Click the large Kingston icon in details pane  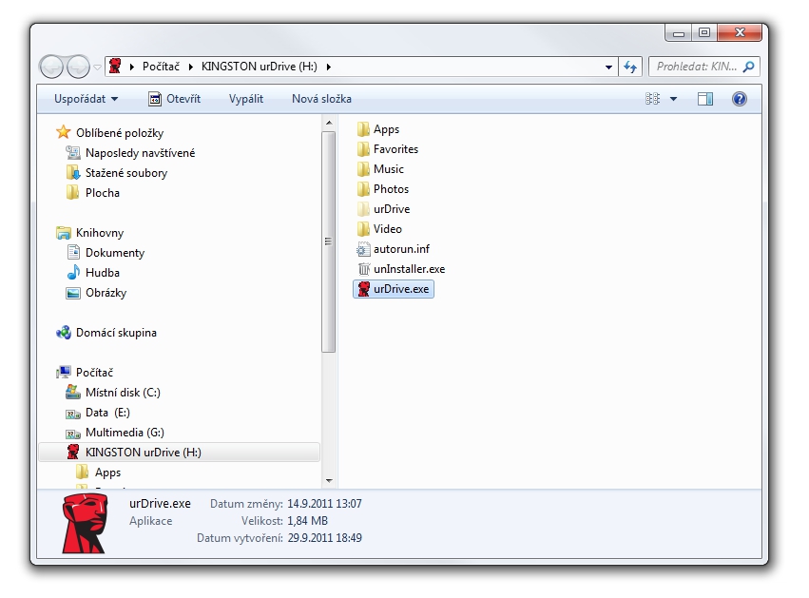86,523
